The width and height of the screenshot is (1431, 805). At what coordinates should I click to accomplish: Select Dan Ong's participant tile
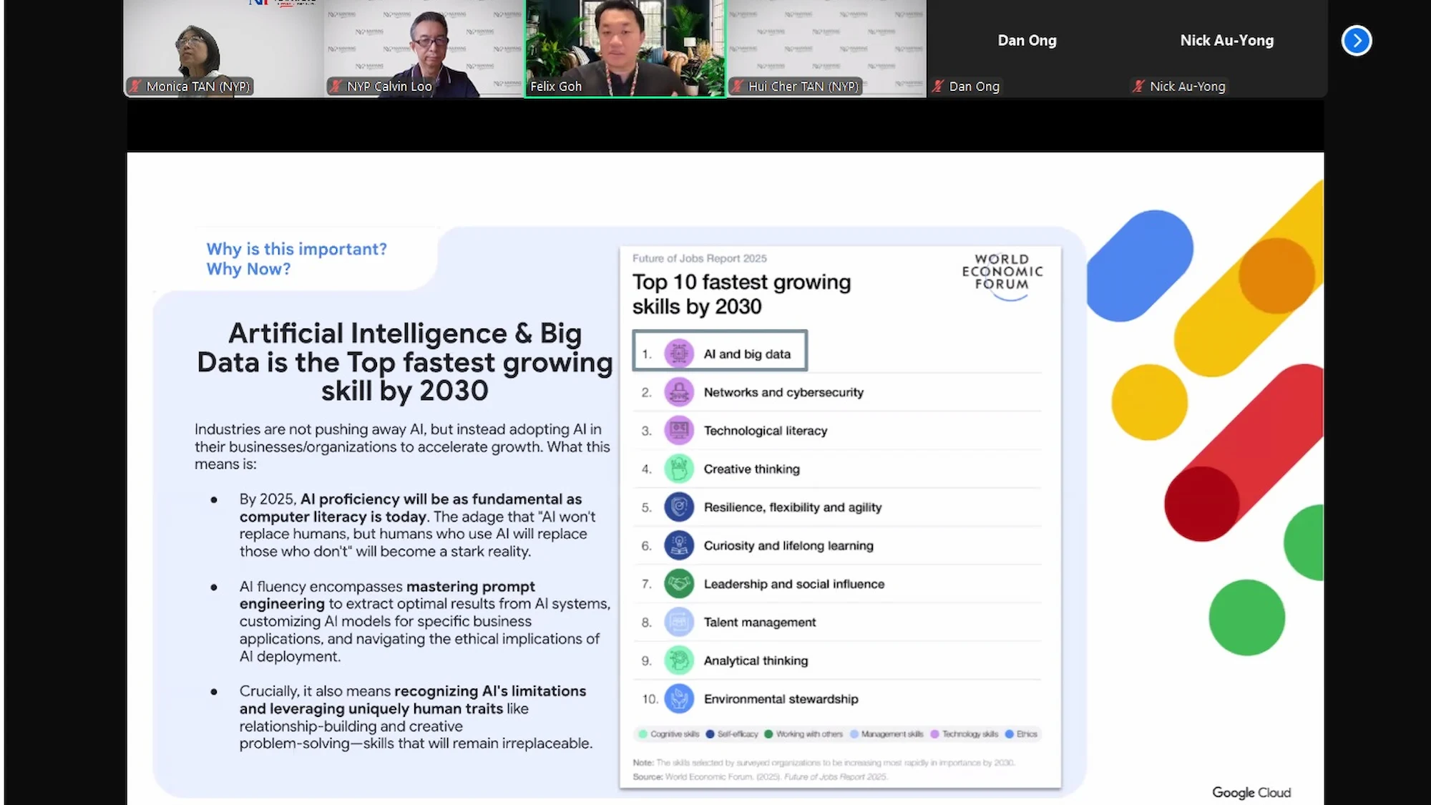point(1027,48)
